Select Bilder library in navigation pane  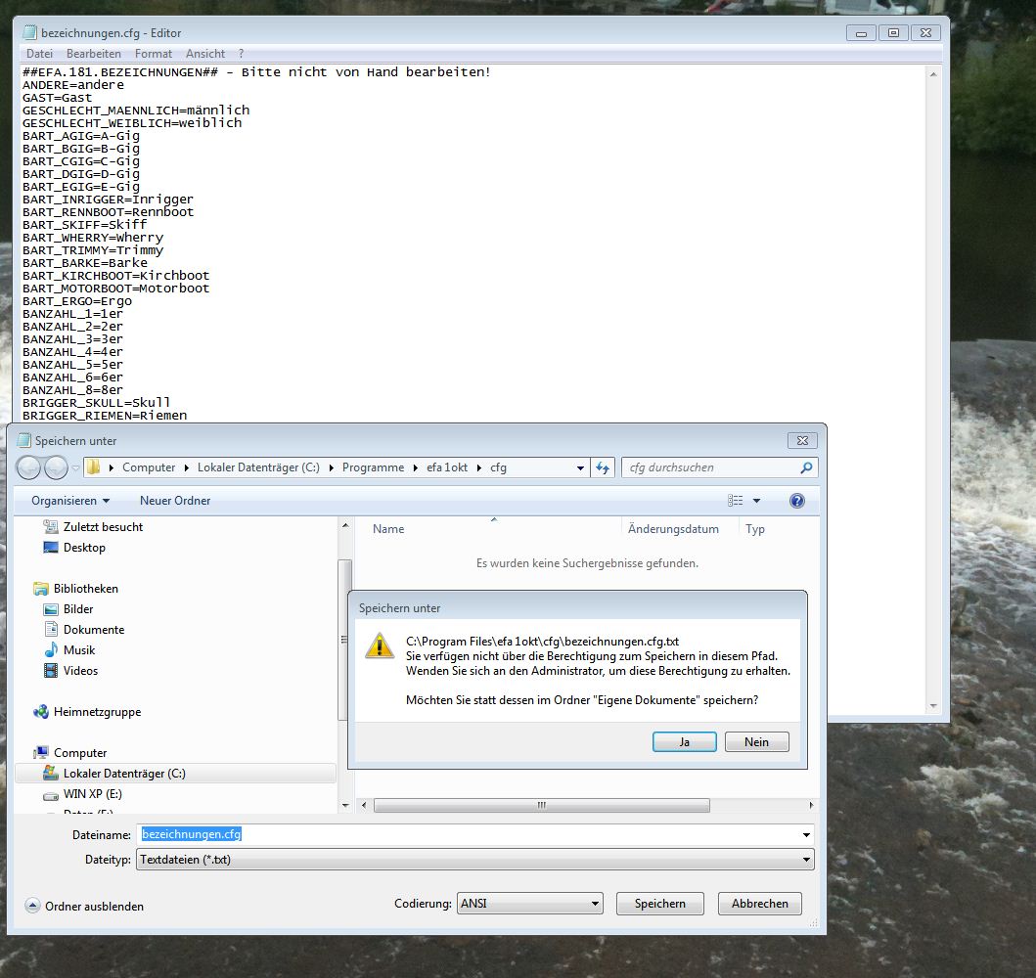point(78,609)
